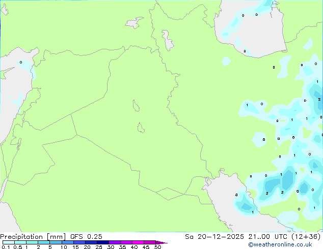Click the '35' legend scale value
323x249 pixels.
pos(122,247)
